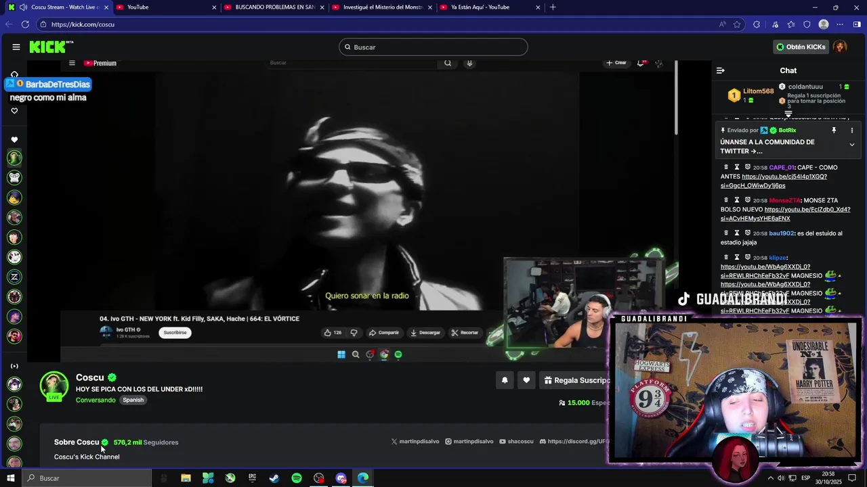
Task: Open Spotify from the taskbar
Action: (x=297, y=478)
